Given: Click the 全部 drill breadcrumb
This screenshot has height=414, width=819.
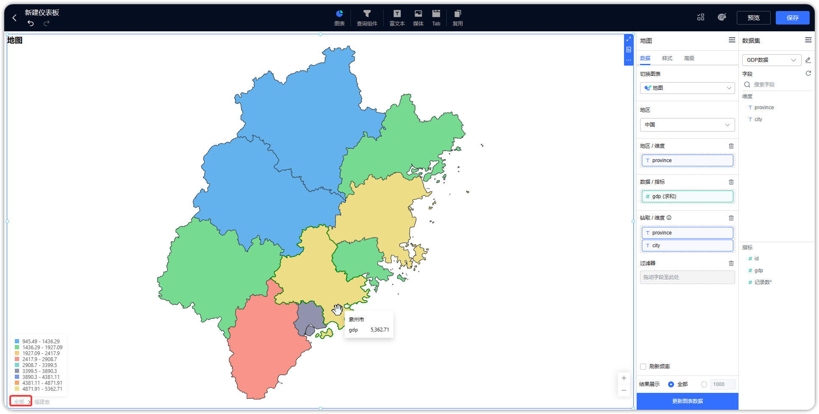Looking at the screenshot, I should pyautogui.click(x=19, y=402).
